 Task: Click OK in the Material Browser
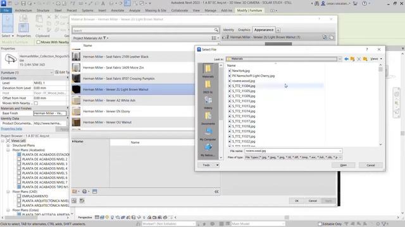click(x=297, y=201)
